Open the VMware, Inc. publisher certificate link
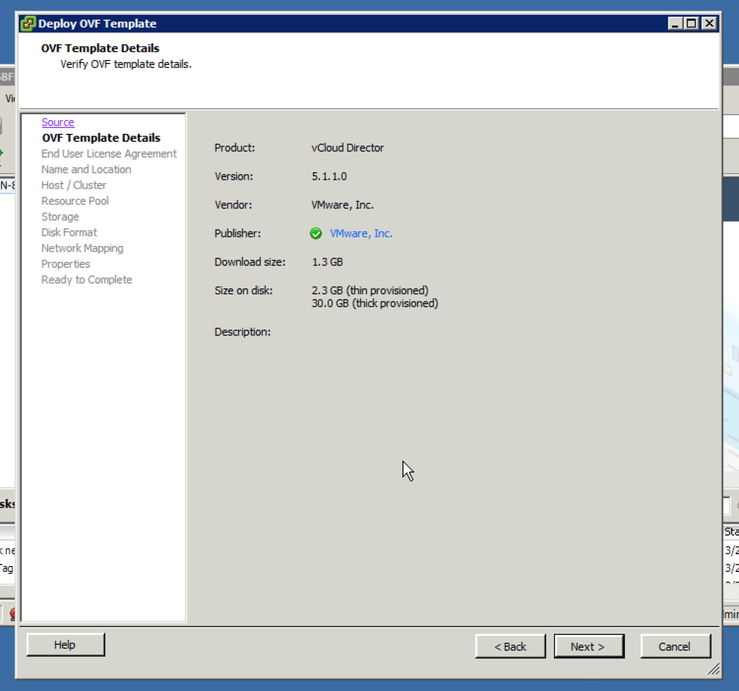 [x=361, y=233]
